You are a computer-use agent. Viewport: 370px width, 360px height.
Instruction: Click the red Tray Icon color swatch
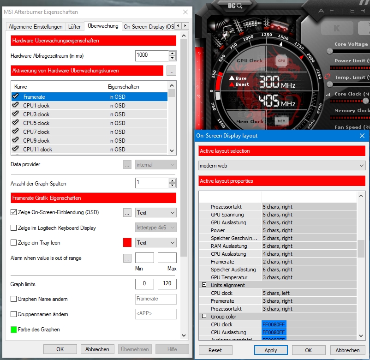tap(127, 243)
